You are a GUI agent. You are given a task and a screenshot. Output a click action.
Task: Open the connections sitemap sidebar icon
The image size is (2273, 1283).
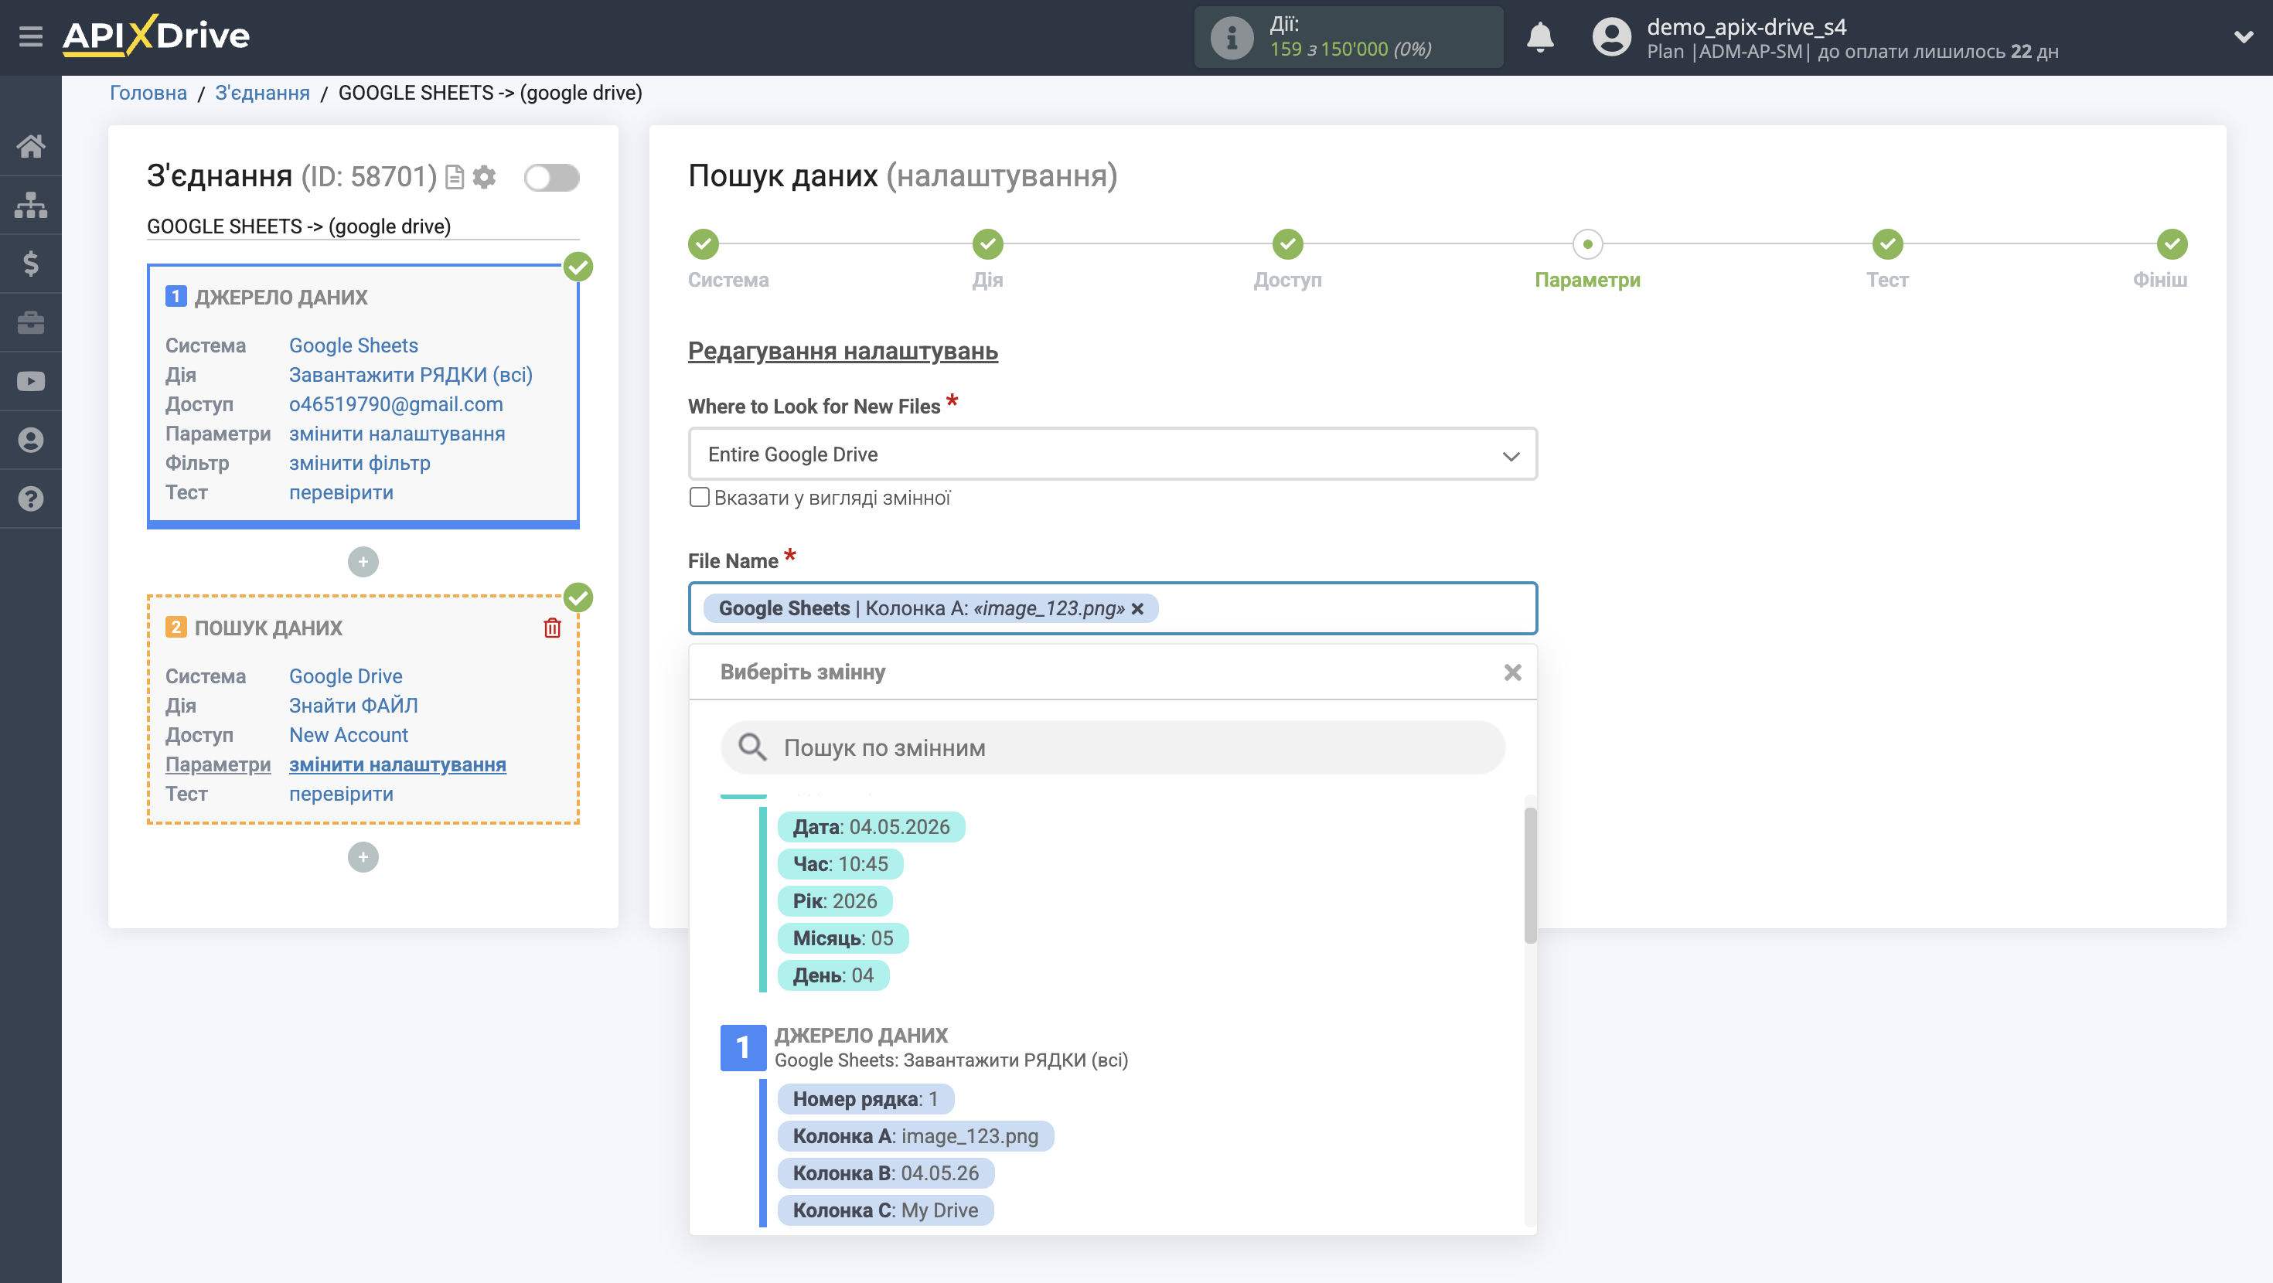pyautogui.click(x=31, y=205)
